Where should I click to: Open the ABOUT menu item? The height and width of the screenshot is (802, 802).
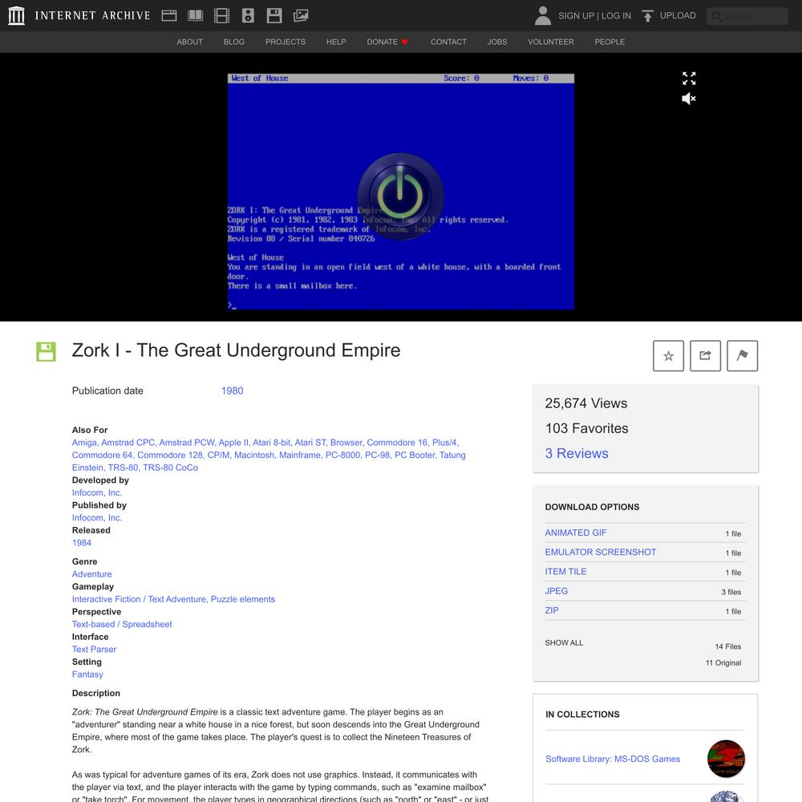(x=190, y=42)
